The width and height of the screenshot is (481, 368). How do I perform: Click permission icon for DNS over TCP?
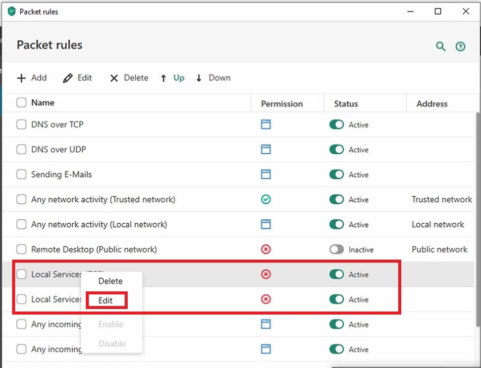click(x=266, y=125)
